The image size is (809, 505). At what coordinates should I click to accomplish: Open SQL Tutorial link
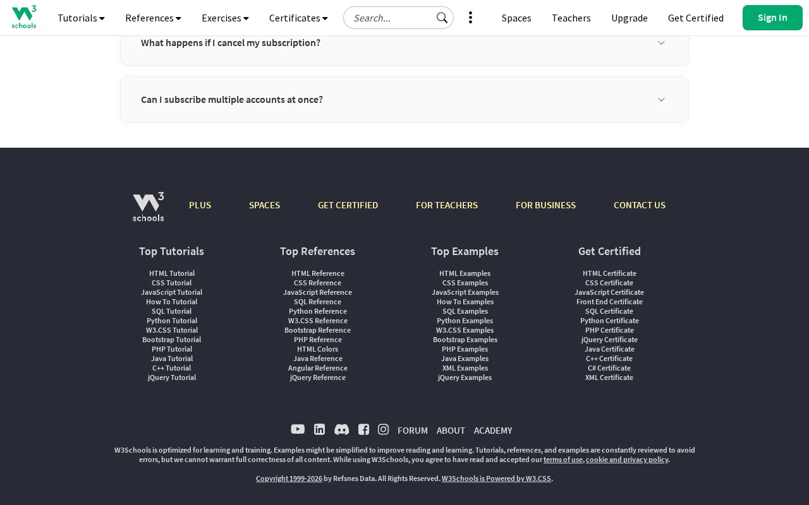pos(172,311)
